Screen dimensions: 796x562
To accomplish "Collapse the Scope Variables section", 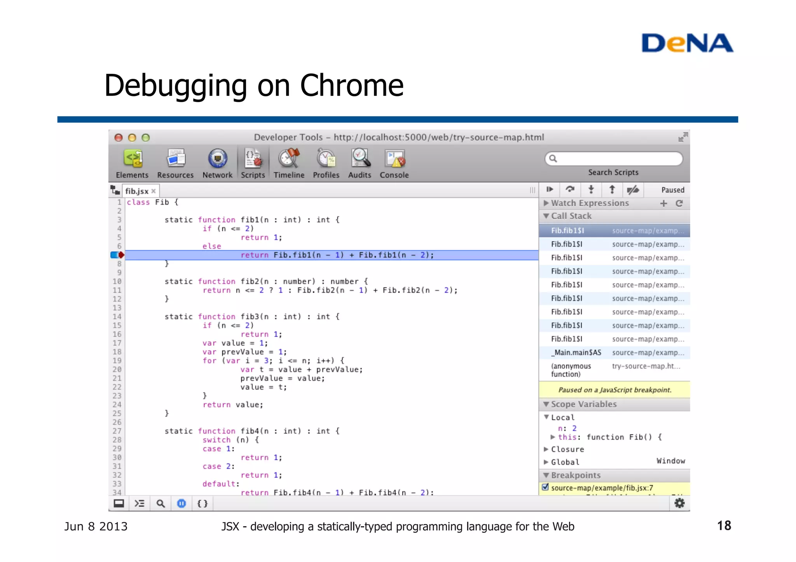I will 546,404.
